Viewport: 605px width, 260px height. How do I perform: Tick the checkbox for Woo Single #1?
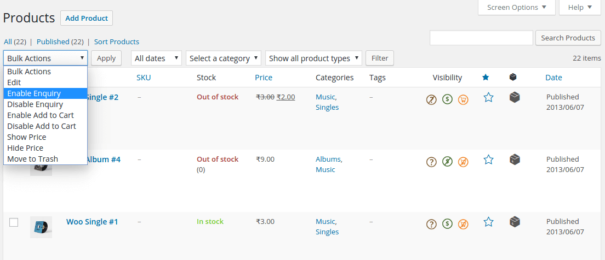pyautogui.click(x=14, y=222)
